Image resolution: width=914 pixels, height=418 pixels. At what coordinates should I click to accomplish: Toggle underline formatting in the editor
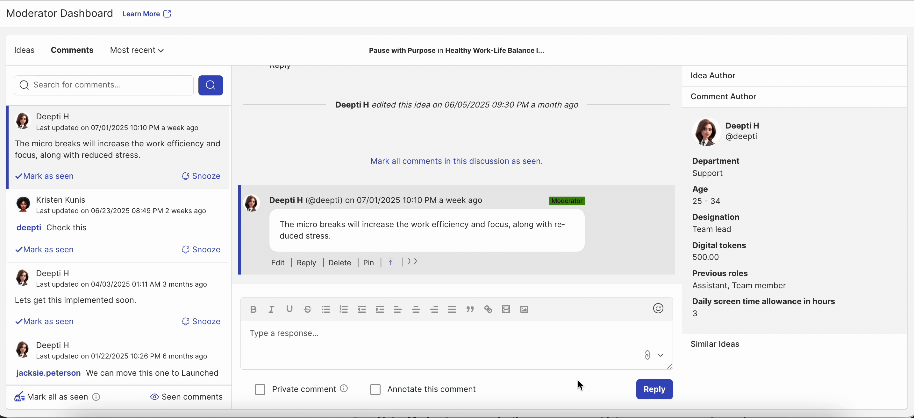coord(289,309)
